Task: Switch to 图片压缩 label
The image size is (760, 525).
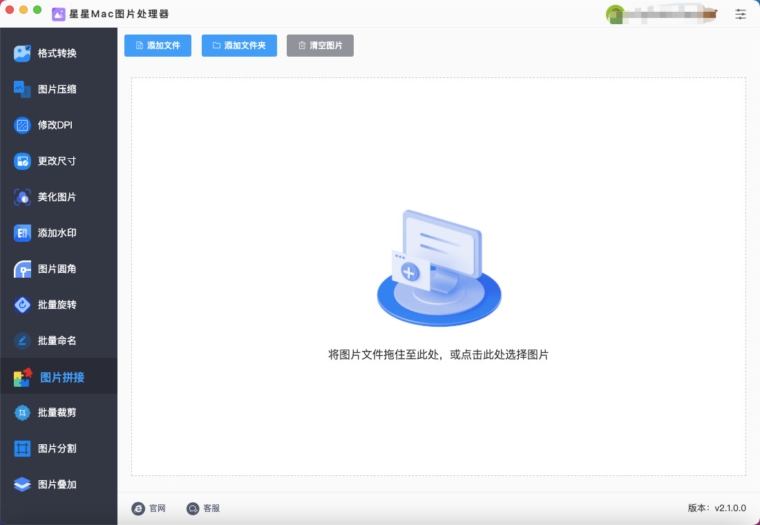Action: click(x=57, y=89)
